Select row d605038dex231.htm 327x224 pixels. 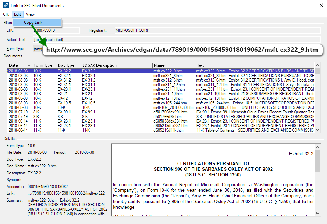161,121
